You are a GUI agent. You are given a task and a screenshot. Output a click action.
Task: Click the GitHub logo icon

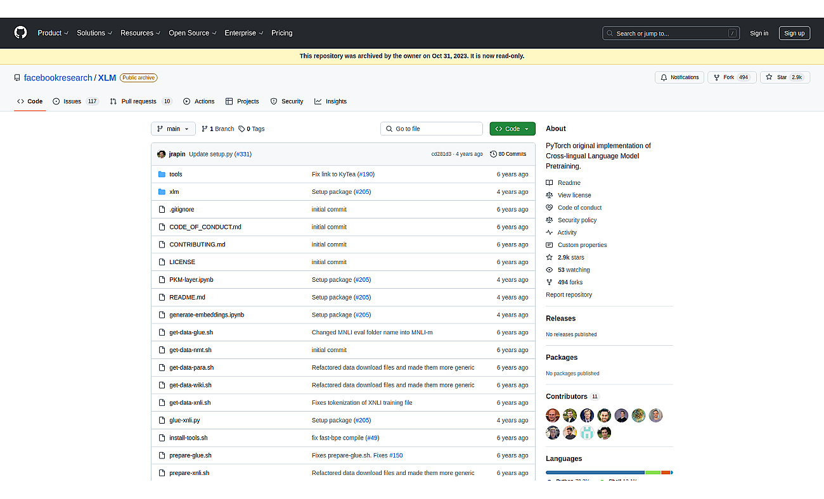pyautogui.click(x=21, y=33)
